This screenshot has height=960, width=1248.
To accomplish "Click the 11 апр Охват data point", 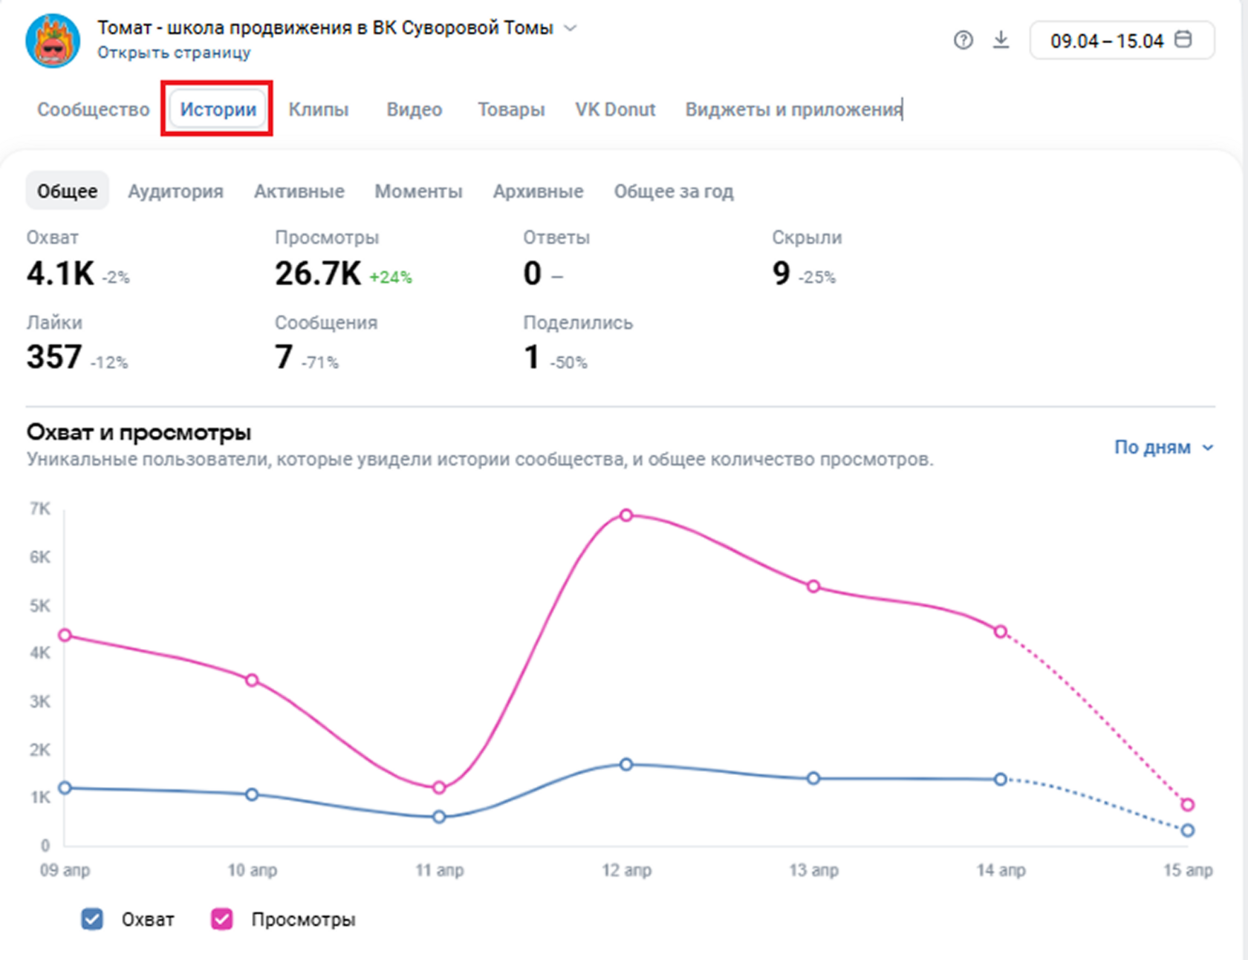I will click(x=439, y=817).
